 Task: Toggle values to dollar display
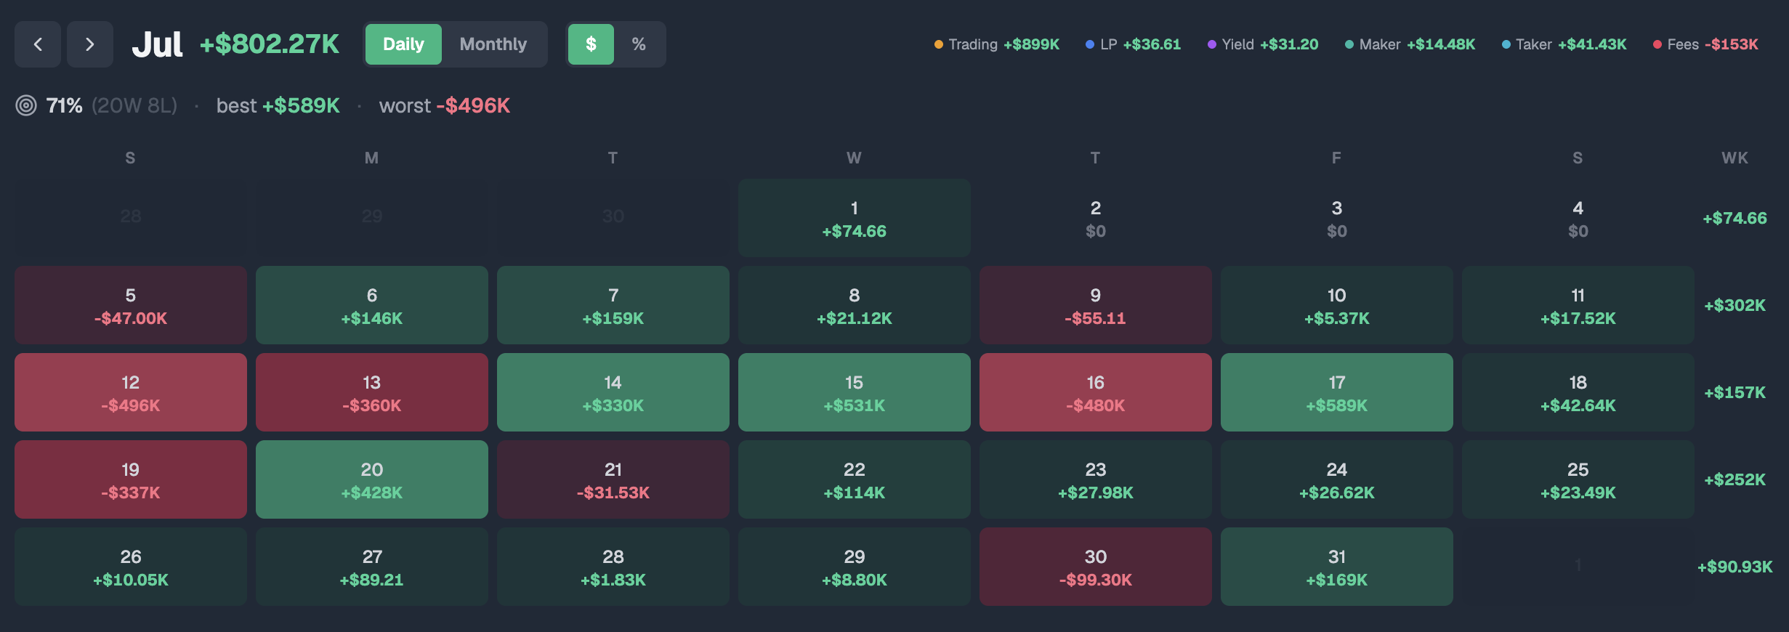tap(591, 44)
